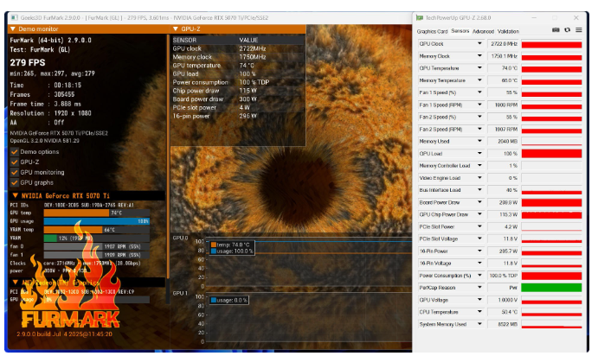This screenshot has height=356, width=598.
Task: Toggle the GPU monitoring checkbox
Action: click(15, 172)
